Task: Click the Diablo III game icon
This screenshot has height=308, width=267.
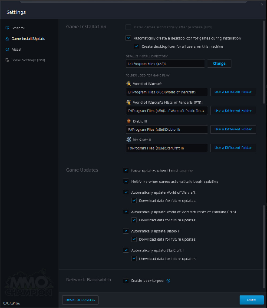Action: (x=129, y=121)
